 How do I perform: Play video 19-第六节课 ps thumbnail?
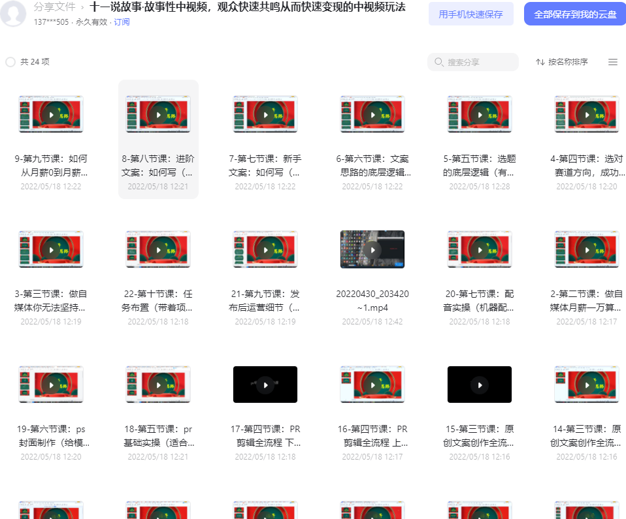[51, 385]
